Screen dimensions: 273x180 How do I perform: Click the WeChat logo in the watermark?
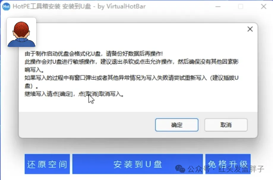coord(180,169)
